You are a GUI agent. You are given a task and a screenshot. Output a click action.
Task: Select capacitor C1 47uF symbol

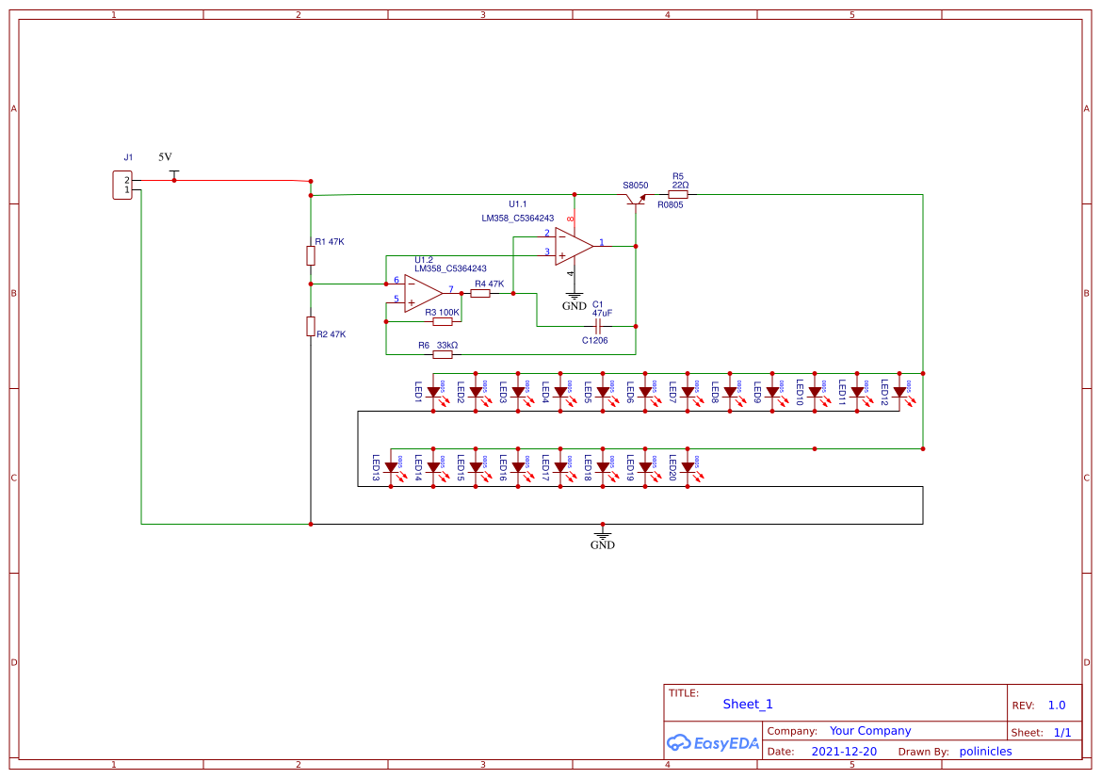click(599, 324)
